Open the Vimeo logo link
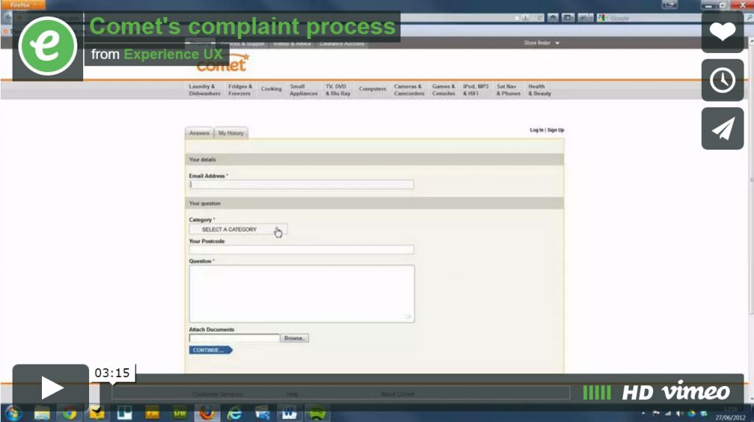This screenshot has width=754, height=422. pyautogui.click(x=696, y=391)
